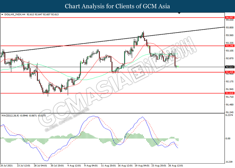The width and height of the screenshot is (235, 168).
Task: Open the dropdown triangle beside DOLLAR_INDX.H4
Action: (2, 14)
